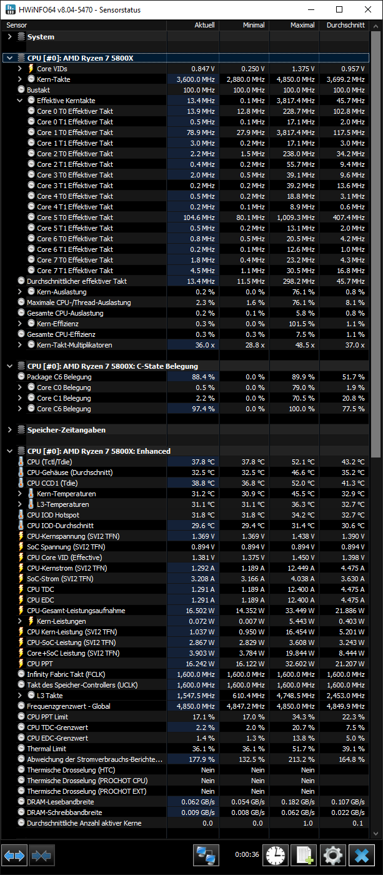Image resolution: width=383 pixels, height=875 pixels.
Task: Select the Core 1 T0 Effektiver Takt row
Action: (186, 132)
